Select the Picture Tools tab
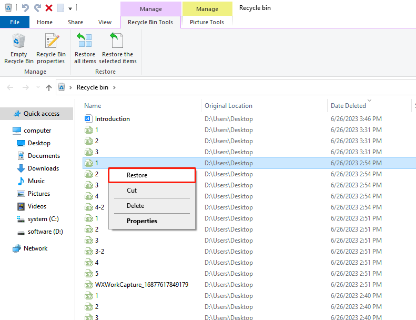The height and width of the screenshot is (320, 416). coord(207,22)
